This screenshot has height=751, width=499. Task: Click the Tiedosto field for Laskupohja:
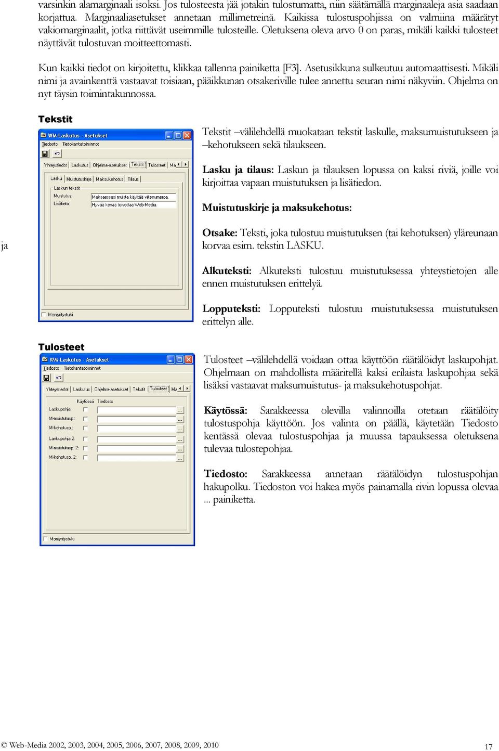click(137, 410)
